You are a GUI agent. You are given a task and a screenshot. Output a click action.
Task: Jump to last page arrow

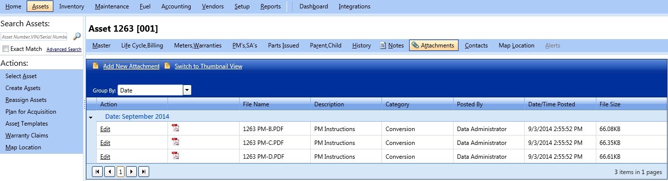point(144,172)
